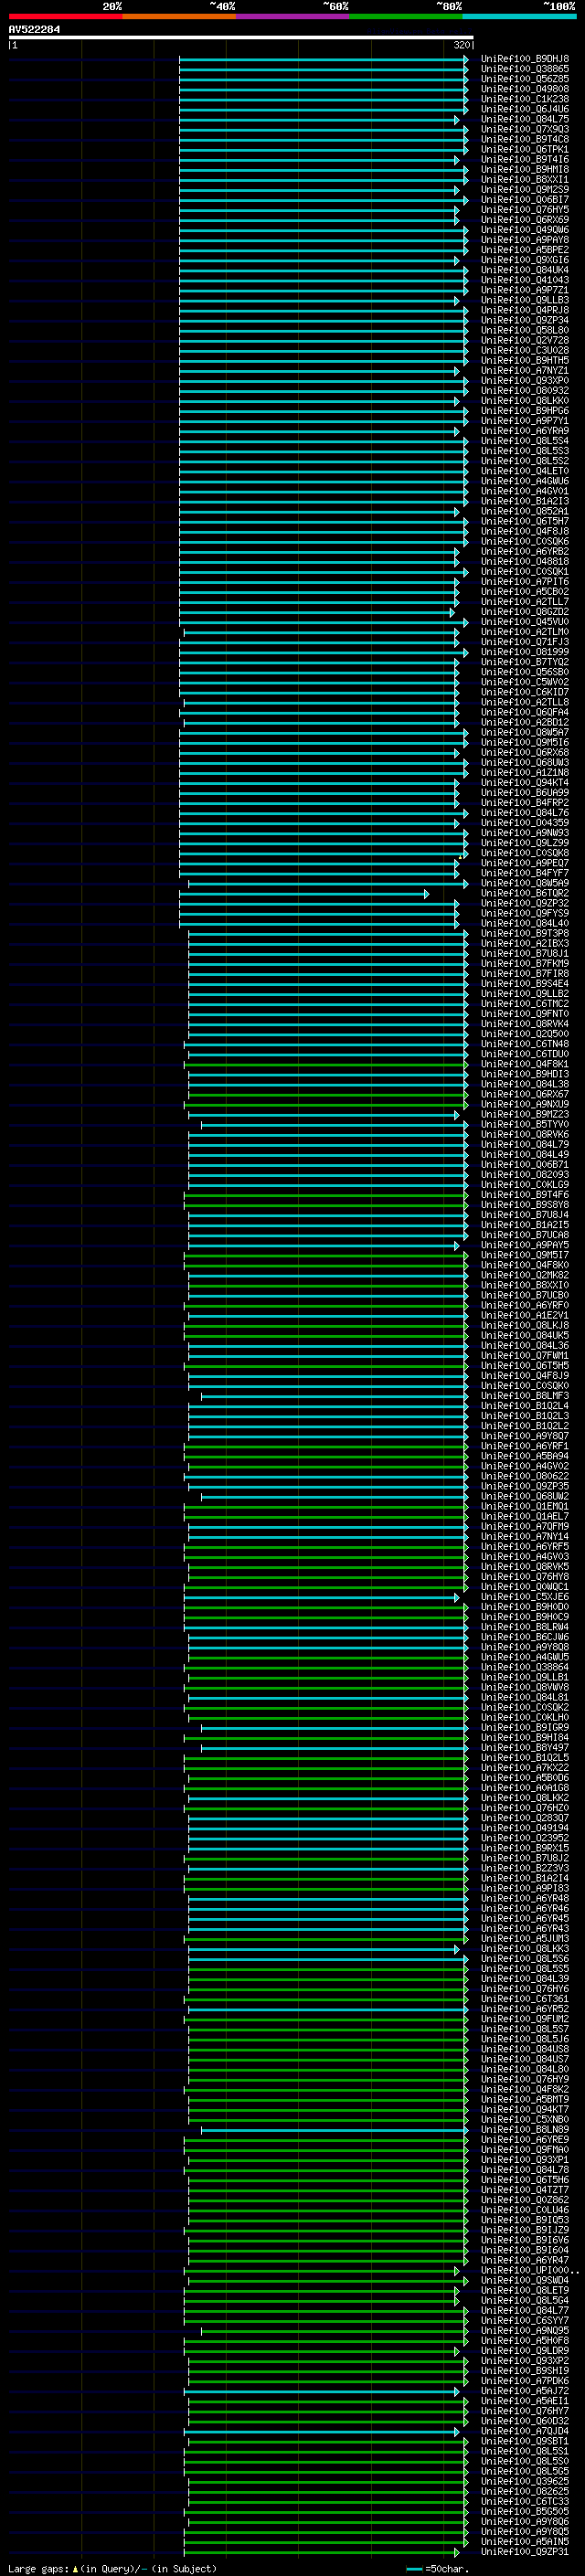Select the last hit UniRef100_Q9ZP31
Image resolution: width=585 pixels, height=2576 pixels.
coord(525,2553)
